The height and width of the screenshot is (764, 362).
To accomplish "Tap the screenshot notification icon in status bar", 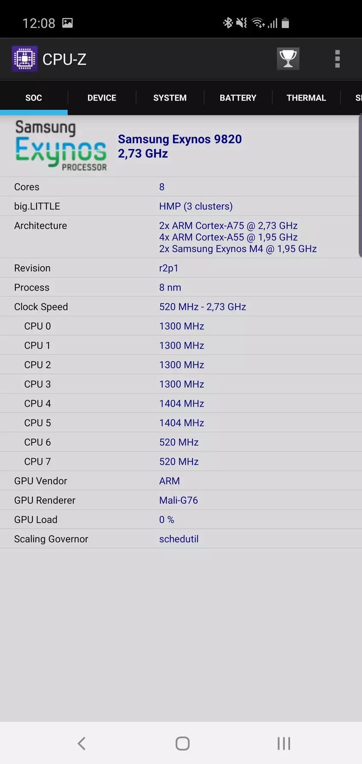I will click(x=67, y=23).
